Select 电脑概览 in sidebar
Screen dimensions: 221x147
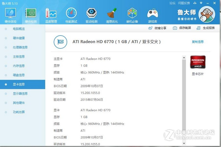23,29
